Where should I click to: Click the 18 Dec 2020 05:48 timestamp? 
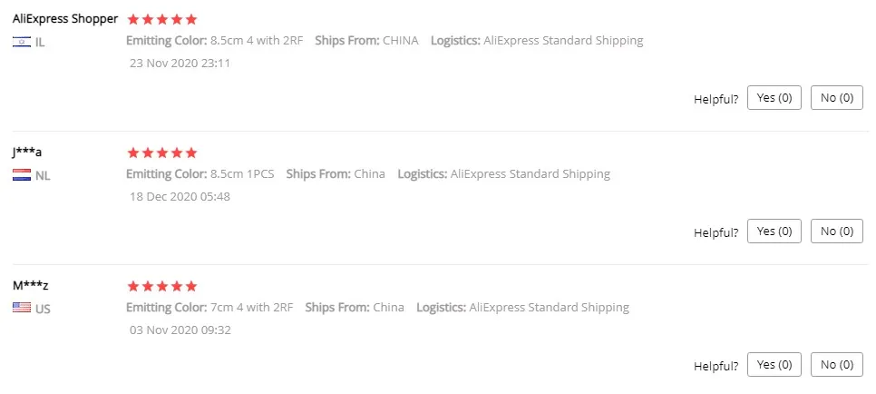click(180, 196)
